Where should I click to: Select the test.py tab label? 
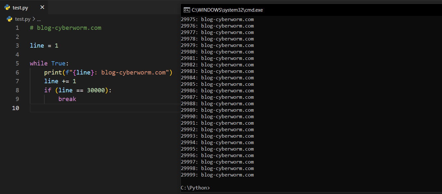20,8
